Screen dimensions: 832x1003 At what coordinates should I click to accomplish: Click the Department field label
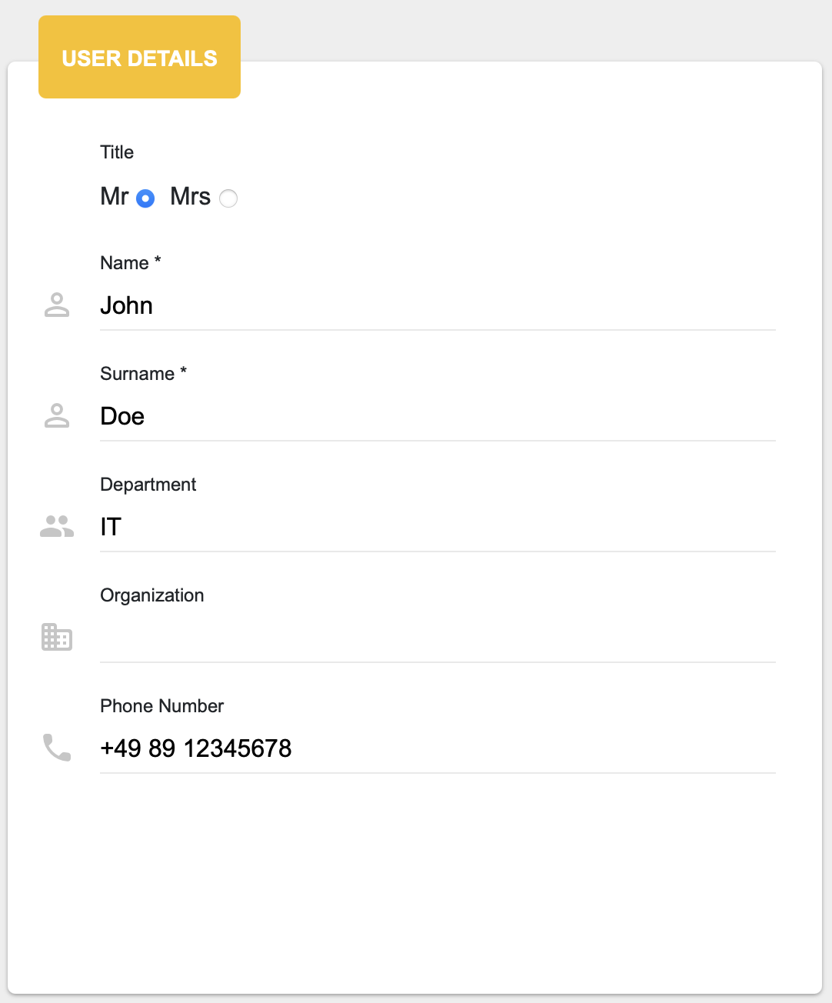coord(148,485)
